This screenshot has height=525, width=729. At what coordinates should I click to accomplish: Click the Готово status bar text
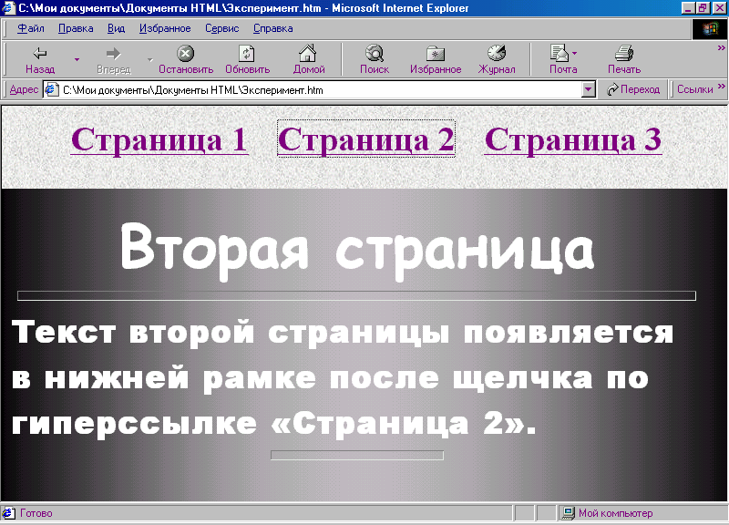point(36,513)
